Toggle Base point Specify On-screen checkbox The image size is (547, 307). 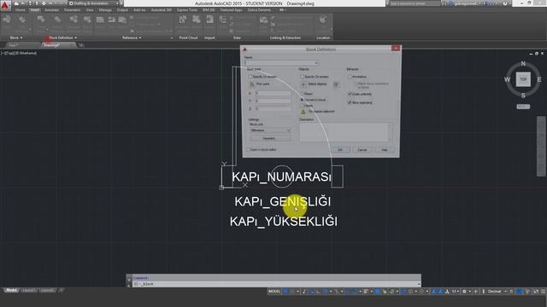(250, 77)
